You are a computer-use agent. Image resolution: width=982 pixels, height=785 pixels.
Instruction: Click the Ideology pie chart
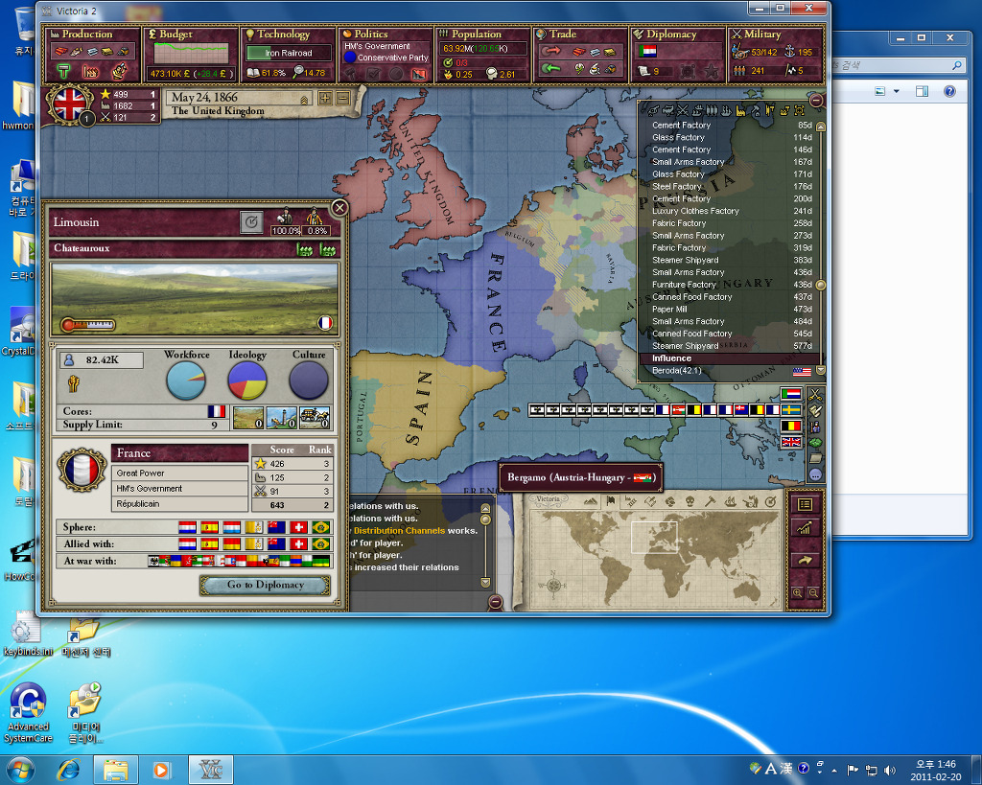click(247, 380)
